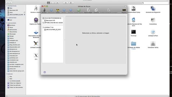Open Escritorio in Finder sidebar

pos(11,25)
